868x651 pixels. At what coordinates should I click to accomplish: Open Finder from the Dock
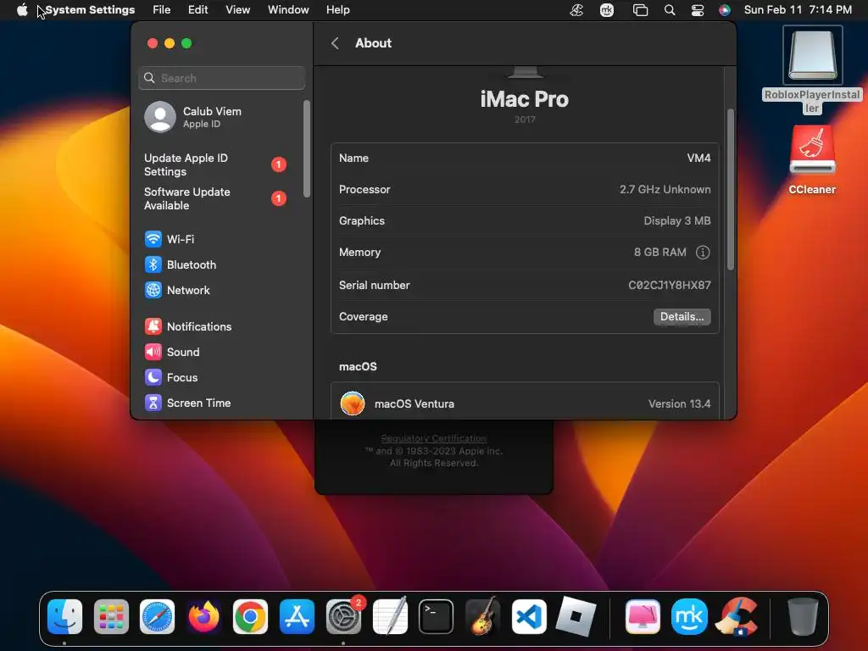(x=64, y=616)
